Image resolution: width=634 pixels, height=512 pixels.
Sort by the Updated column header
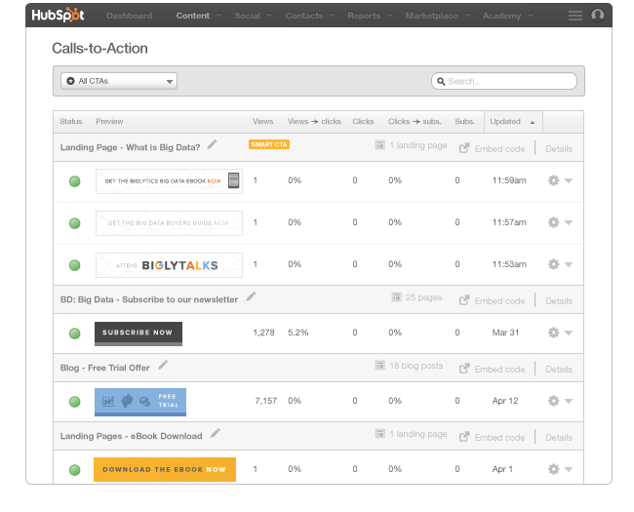tap(513, 122)
